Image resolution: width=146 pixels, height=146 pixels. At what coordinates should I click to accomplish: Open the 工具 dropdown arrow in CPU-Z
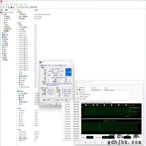[x=59, y=104]
